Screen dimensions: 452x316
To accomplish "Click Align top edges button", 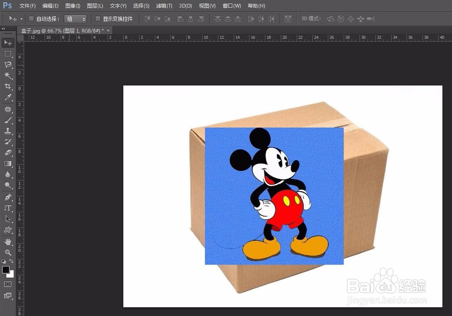I will 147,19.
